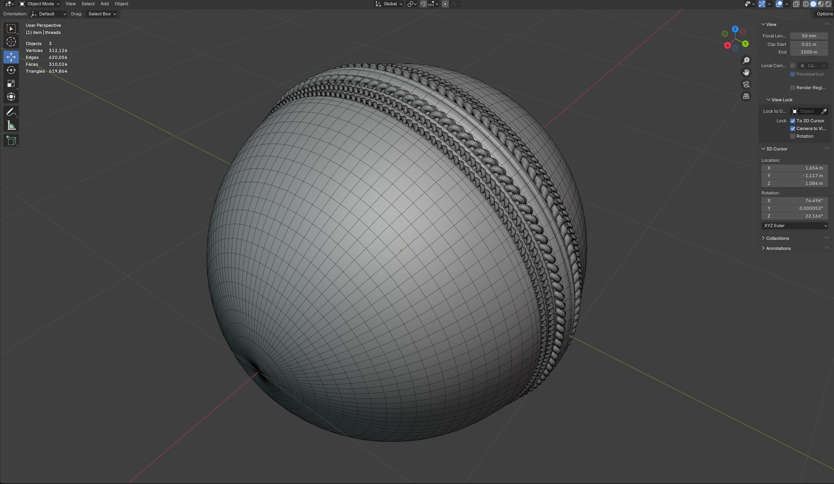Toggle the camera view icon

tap(746, 84)
